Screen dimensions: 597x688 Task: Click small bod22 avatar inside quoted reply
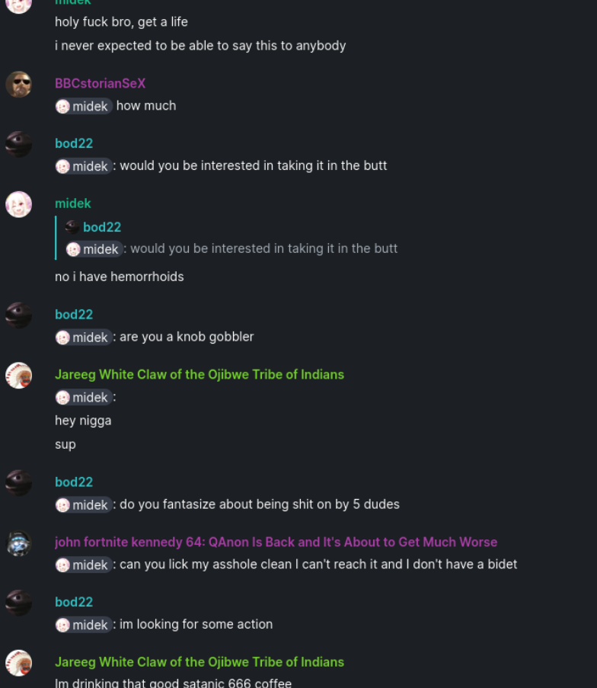[x=72, y=227]
